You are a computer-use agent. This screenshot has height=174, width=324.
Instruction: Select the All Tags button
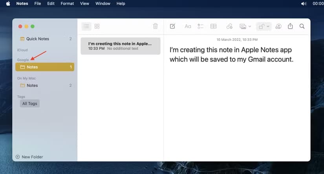click(x=30, y=104)
